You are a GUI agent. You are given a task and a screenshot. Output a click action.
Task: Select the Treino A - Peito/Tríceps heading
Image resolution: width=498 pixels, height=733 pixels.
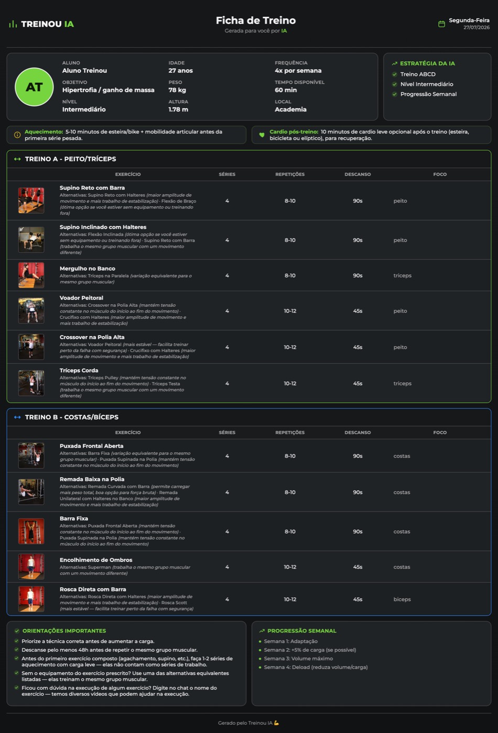pos(71,159)
